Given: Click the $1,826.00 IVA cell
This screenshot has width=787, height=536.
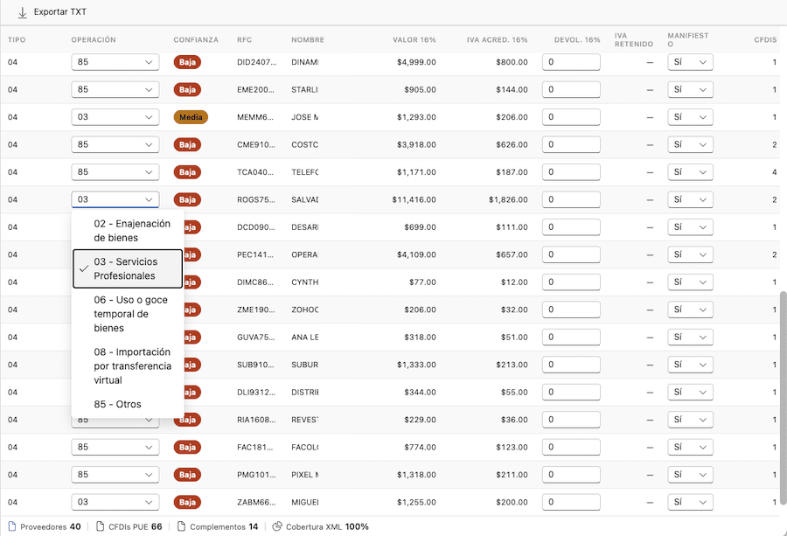Looking at the screenshot, I should [508, 199].
